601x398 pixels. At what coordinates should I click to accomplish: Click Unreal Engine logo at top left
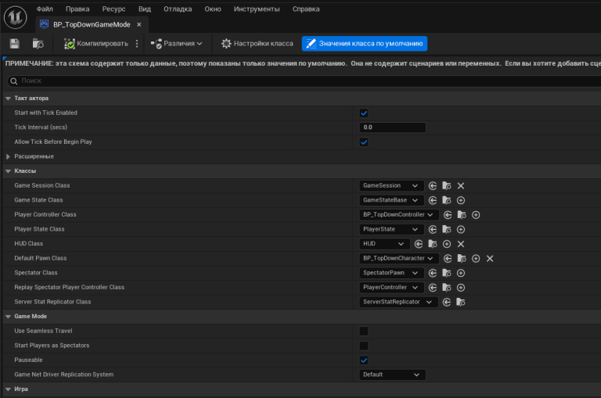(16, 17)
